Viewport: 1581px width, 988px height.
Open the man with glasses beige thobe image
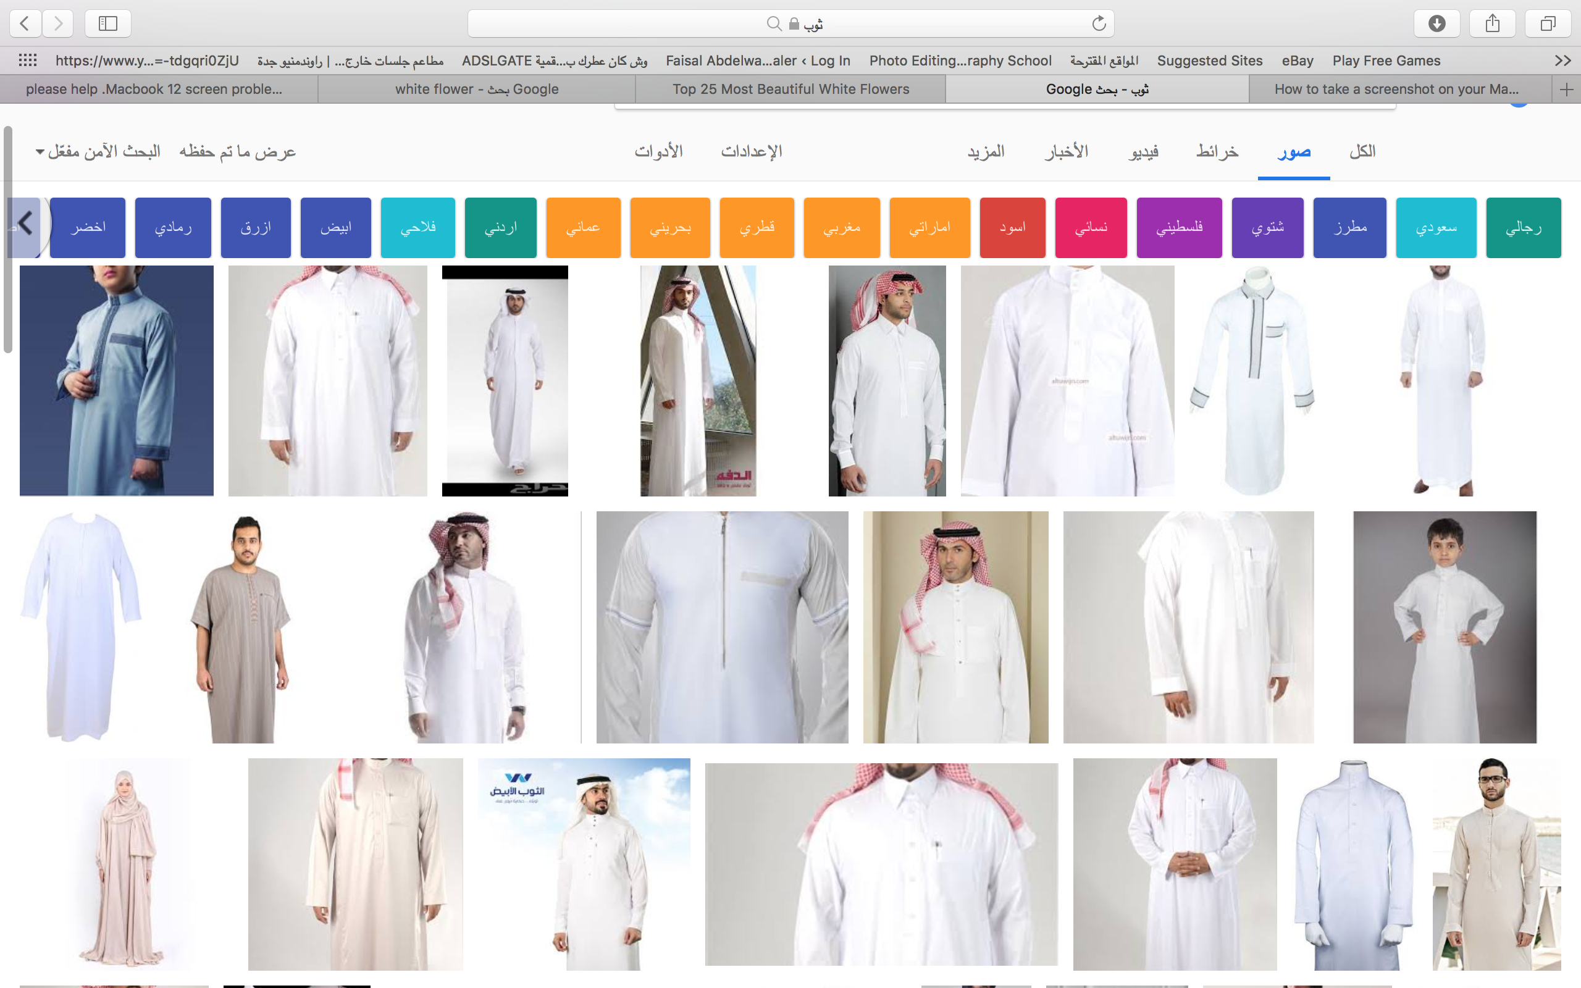click(1497, 864)
